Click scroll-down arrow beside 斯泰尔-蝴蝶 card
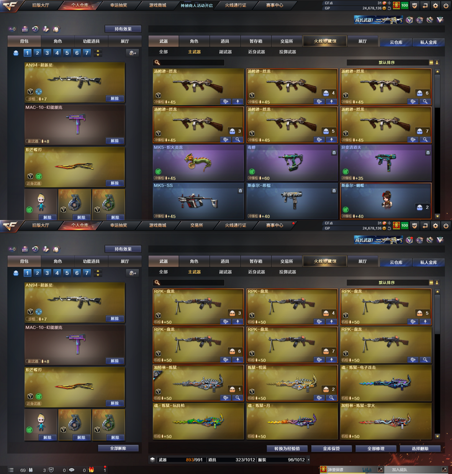The image size is (452, 474). [437, 216]
